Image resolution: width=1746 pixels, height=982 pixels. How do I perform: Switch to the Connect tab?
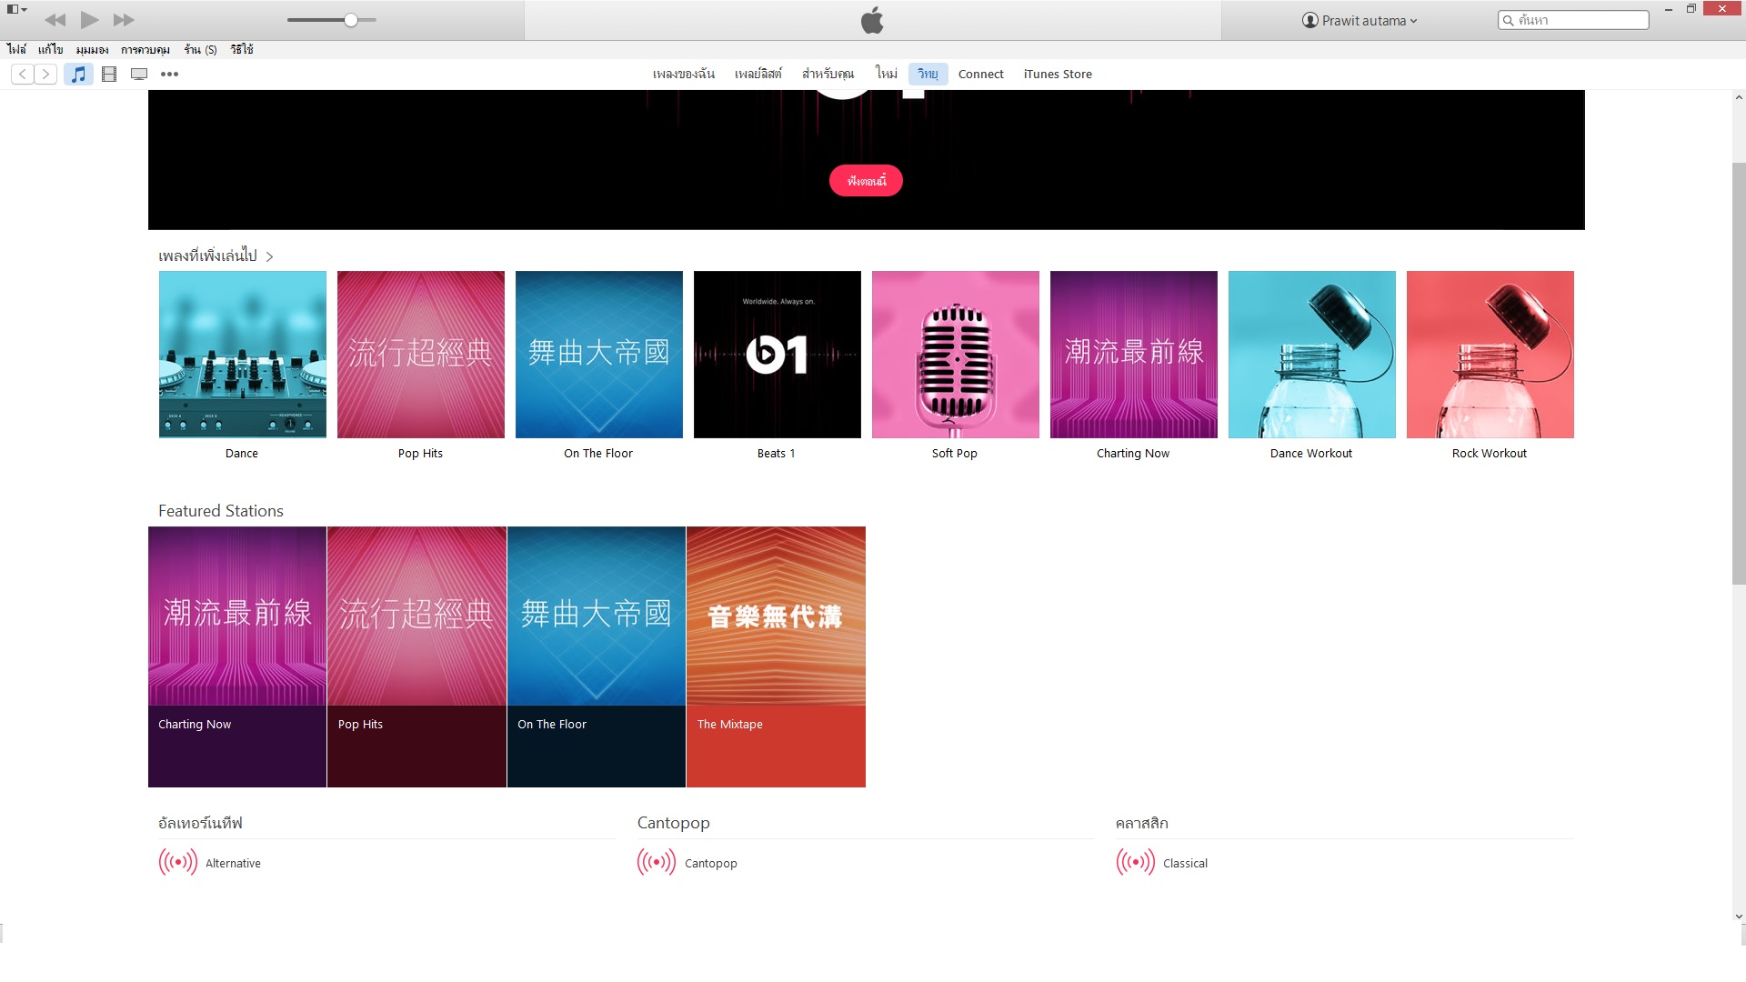click(980, 74)
